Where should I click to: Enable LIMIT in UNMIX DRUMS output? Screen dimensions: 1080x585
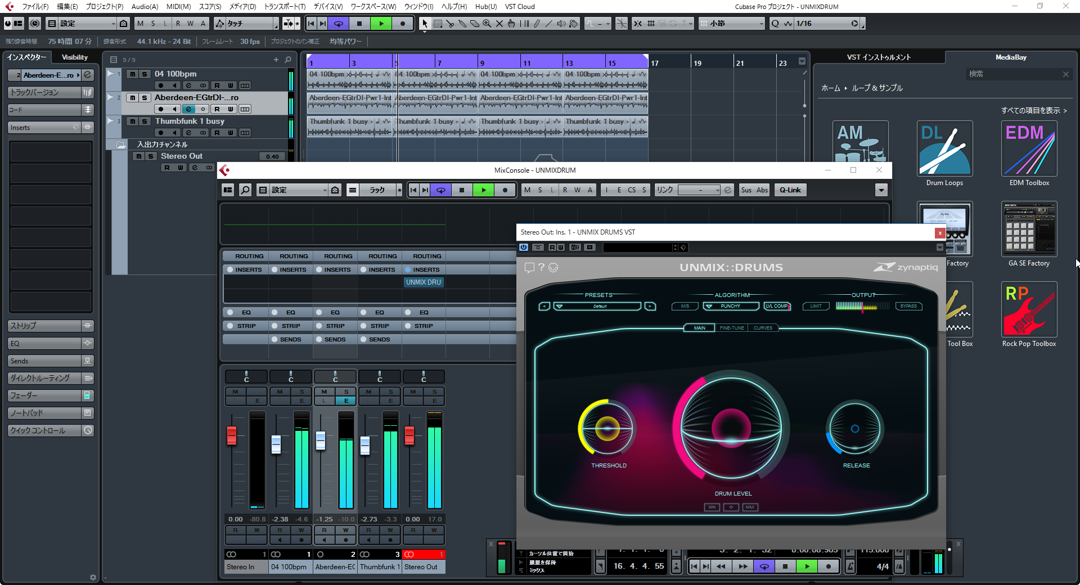[816, 306]
